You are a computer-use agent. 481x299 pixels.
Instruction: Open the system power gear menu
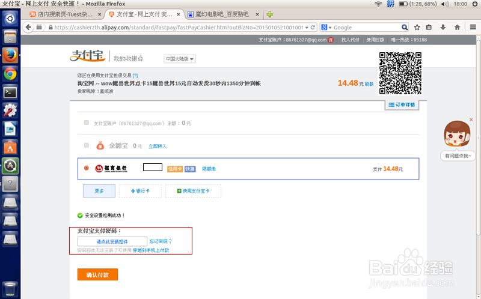475,4
